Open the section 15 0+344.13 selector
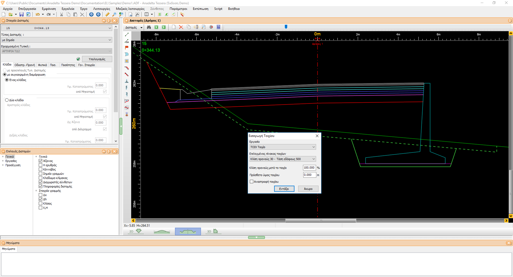 pos(57,28)
